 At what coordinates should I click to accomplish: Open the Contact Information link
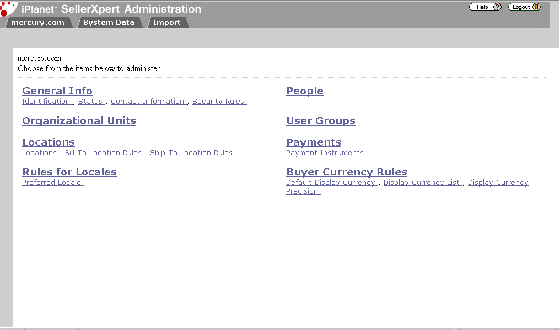pyautogui.click(x=149, y=101)
